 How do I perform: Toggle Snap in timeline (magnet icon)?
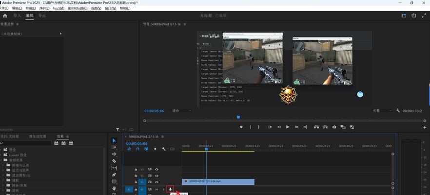tap(138, 149)
